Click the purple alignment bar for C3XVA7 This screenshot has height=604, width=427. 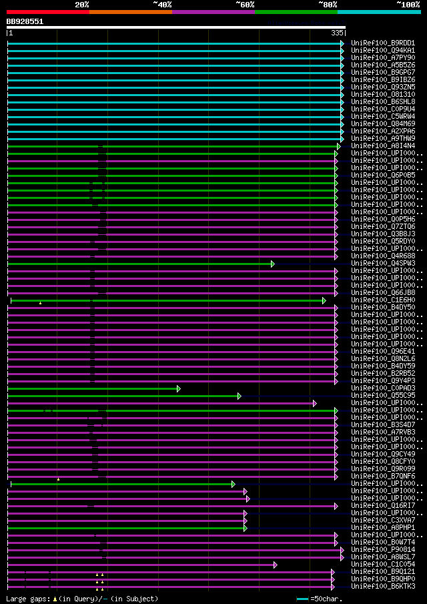click(126, 521)
